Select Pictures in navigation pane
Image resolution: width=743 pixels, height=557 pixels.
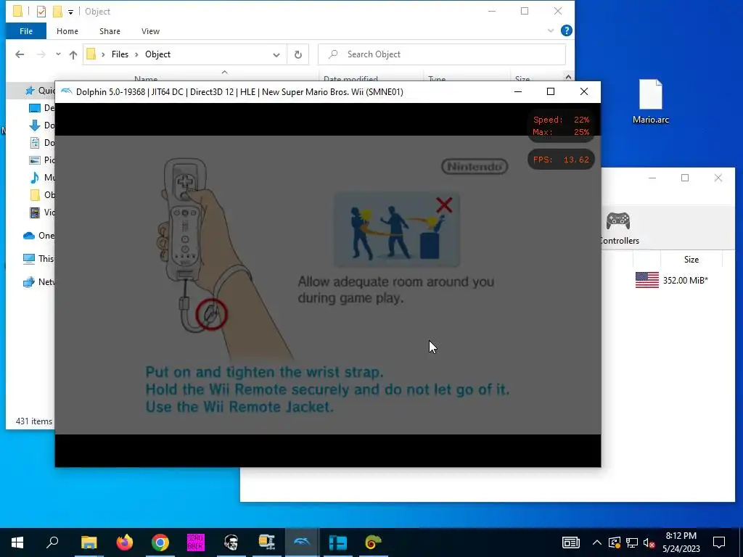pos(41,160)
